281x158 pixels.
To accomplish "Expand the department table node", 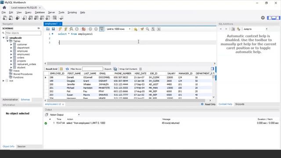I will point(11,48).
